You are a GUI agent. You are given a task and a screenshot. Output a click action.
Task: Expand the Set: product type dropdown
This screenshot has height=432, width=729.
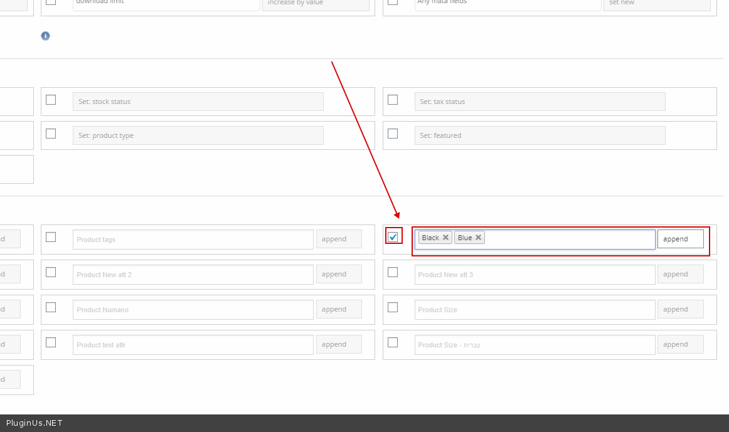pyautogui.click(x=198, y=135)
